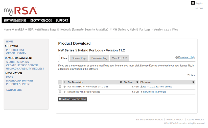Image resolution: width=208 pixels, height=128 pixels.
Task: Click the plus icon in table header
Action: point(65,82)
